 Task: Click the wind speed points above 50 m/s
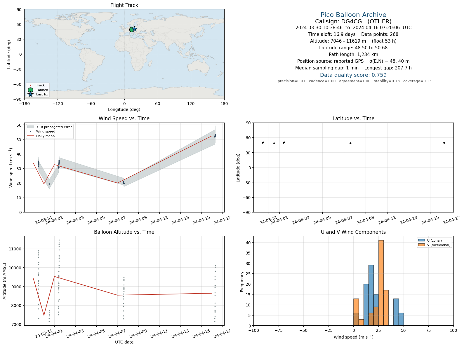(x=215, y=135)
